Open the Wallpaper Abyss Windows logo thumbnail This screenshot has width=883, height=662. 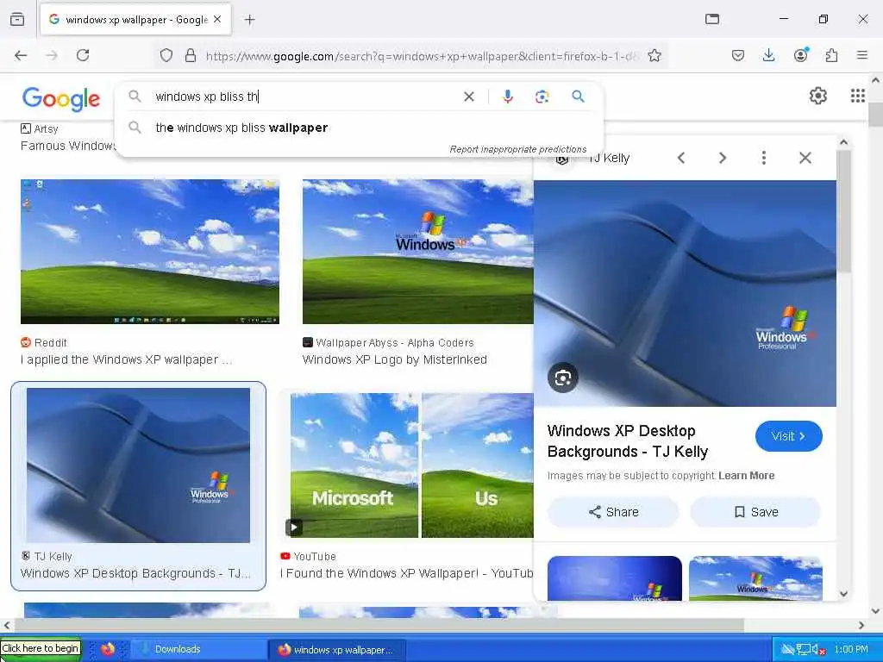click(417, 252)
